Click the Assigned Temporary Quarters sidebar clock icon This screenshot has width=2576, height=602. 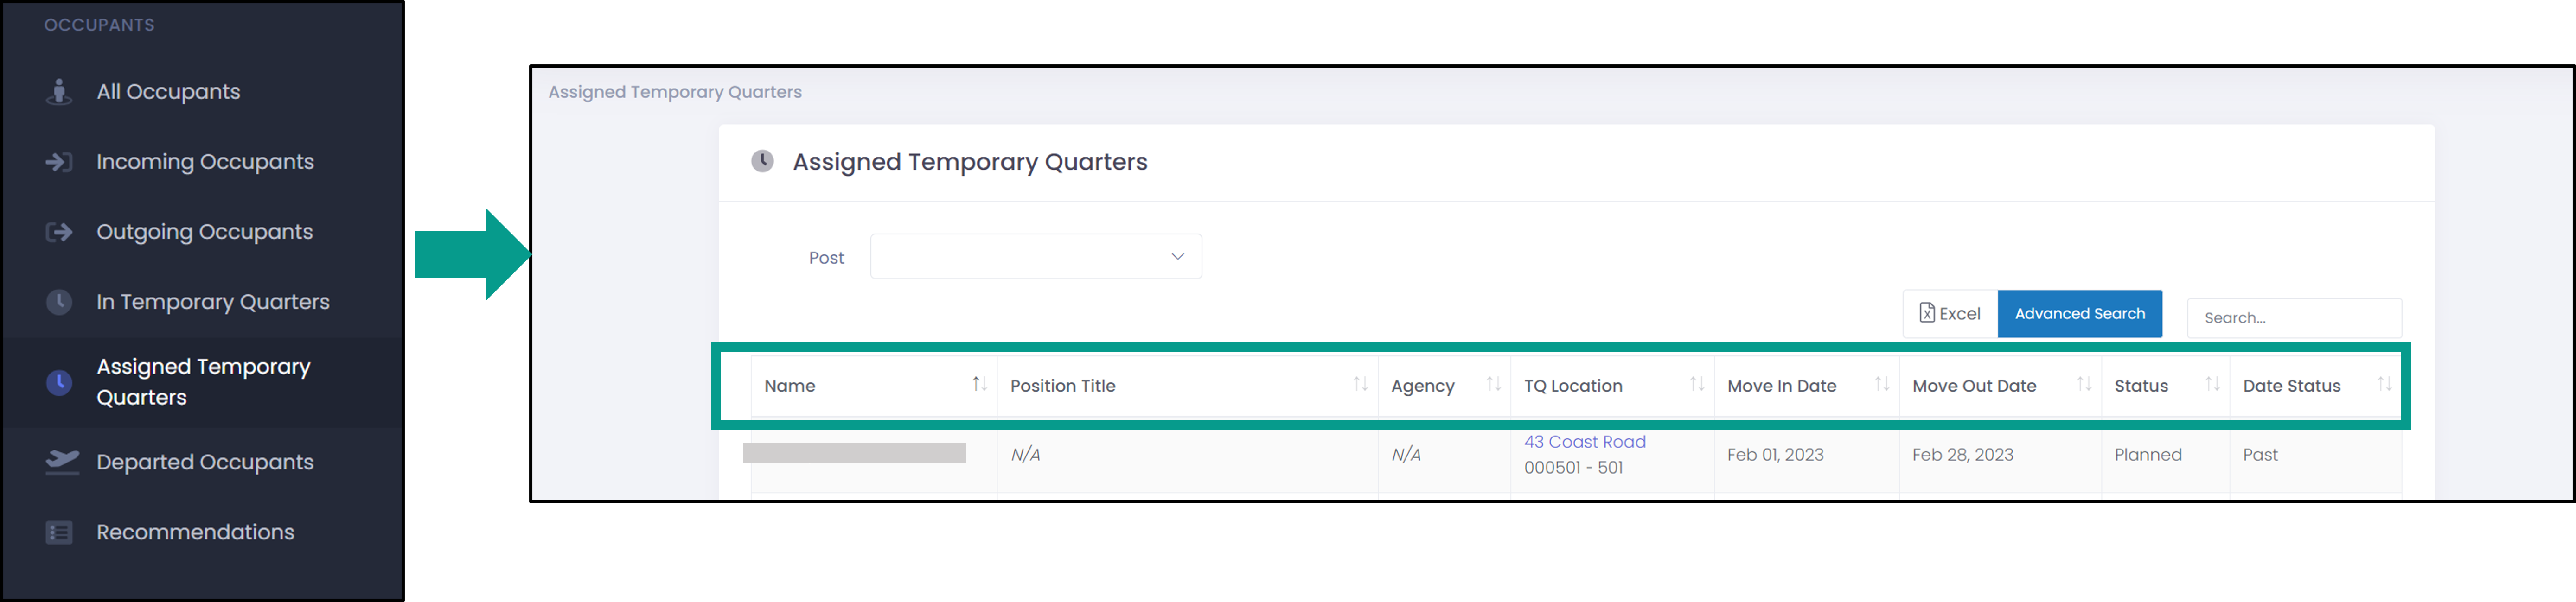click(x=59, y=382)
